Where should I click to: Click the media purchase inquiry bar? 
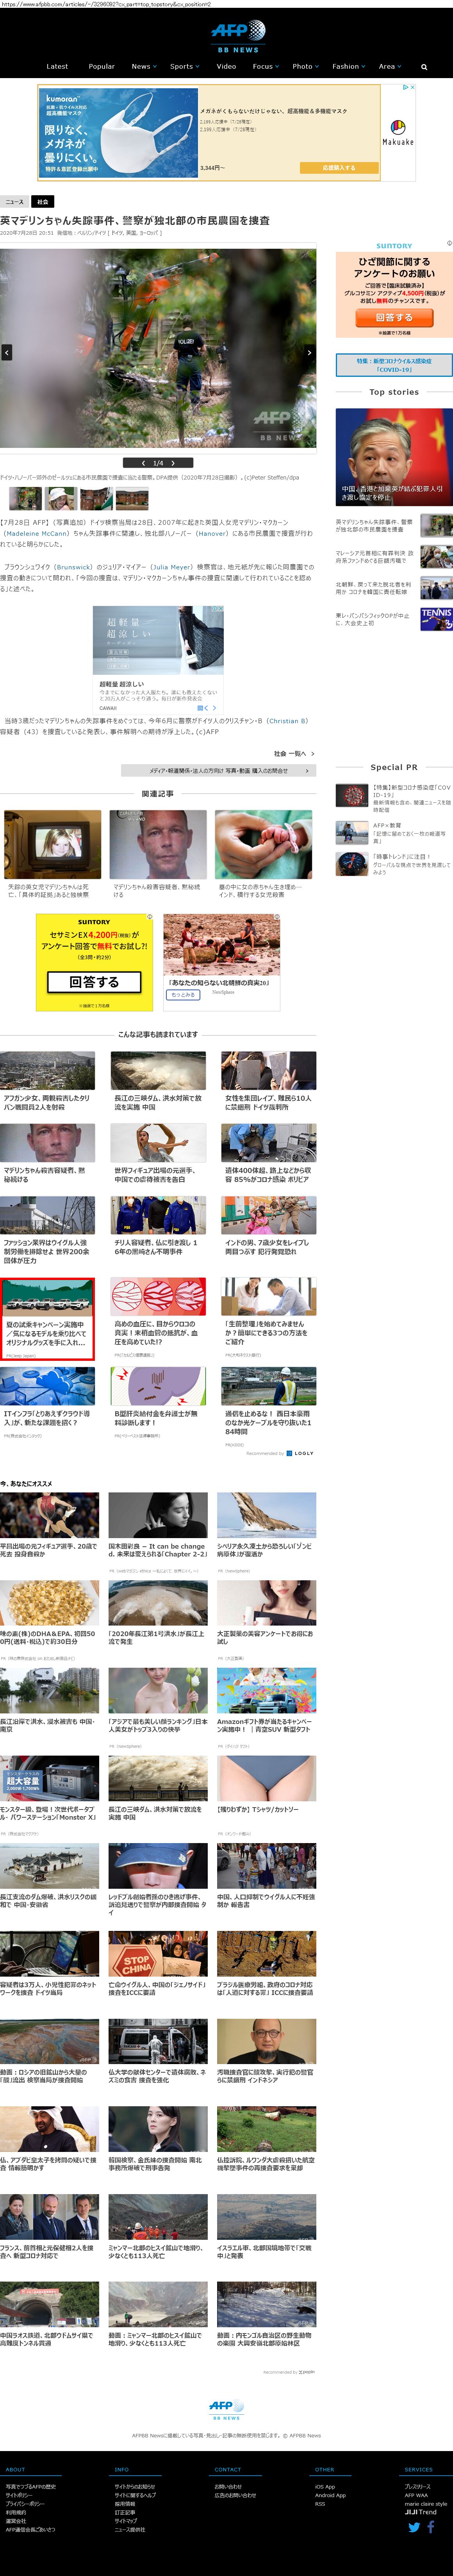point(218,771)
